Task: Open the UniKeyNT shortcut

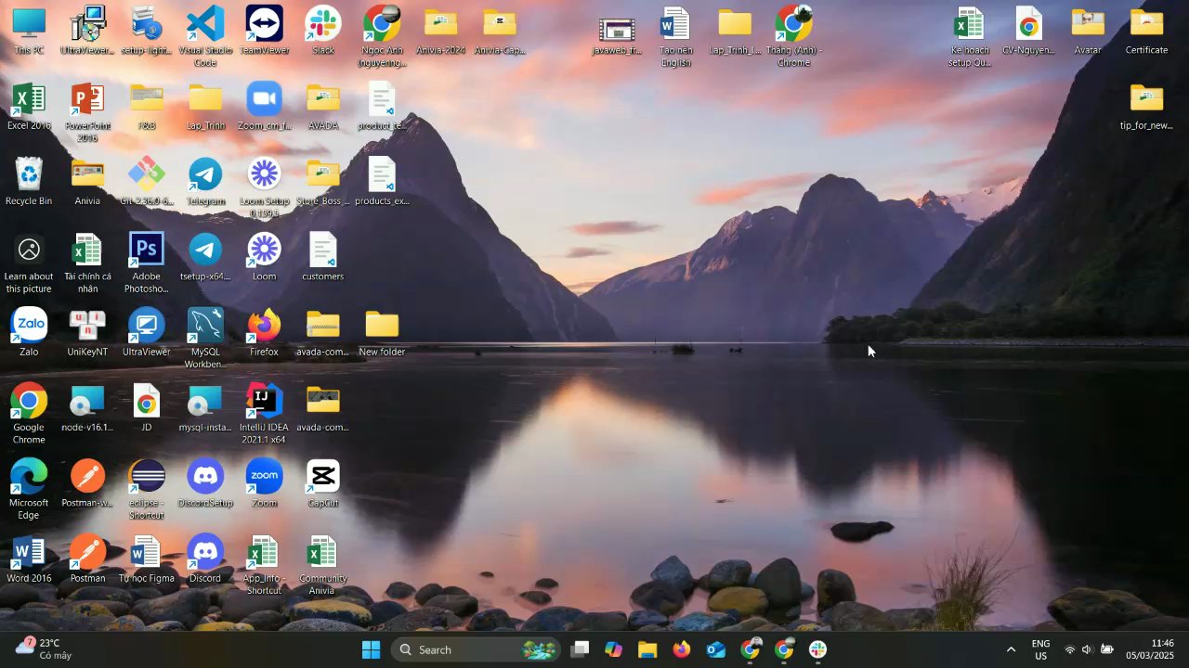Action: (x=87, y=331)
